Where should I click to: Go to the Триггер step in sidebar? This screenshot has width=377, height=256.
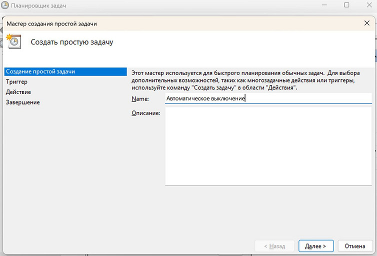16,81
